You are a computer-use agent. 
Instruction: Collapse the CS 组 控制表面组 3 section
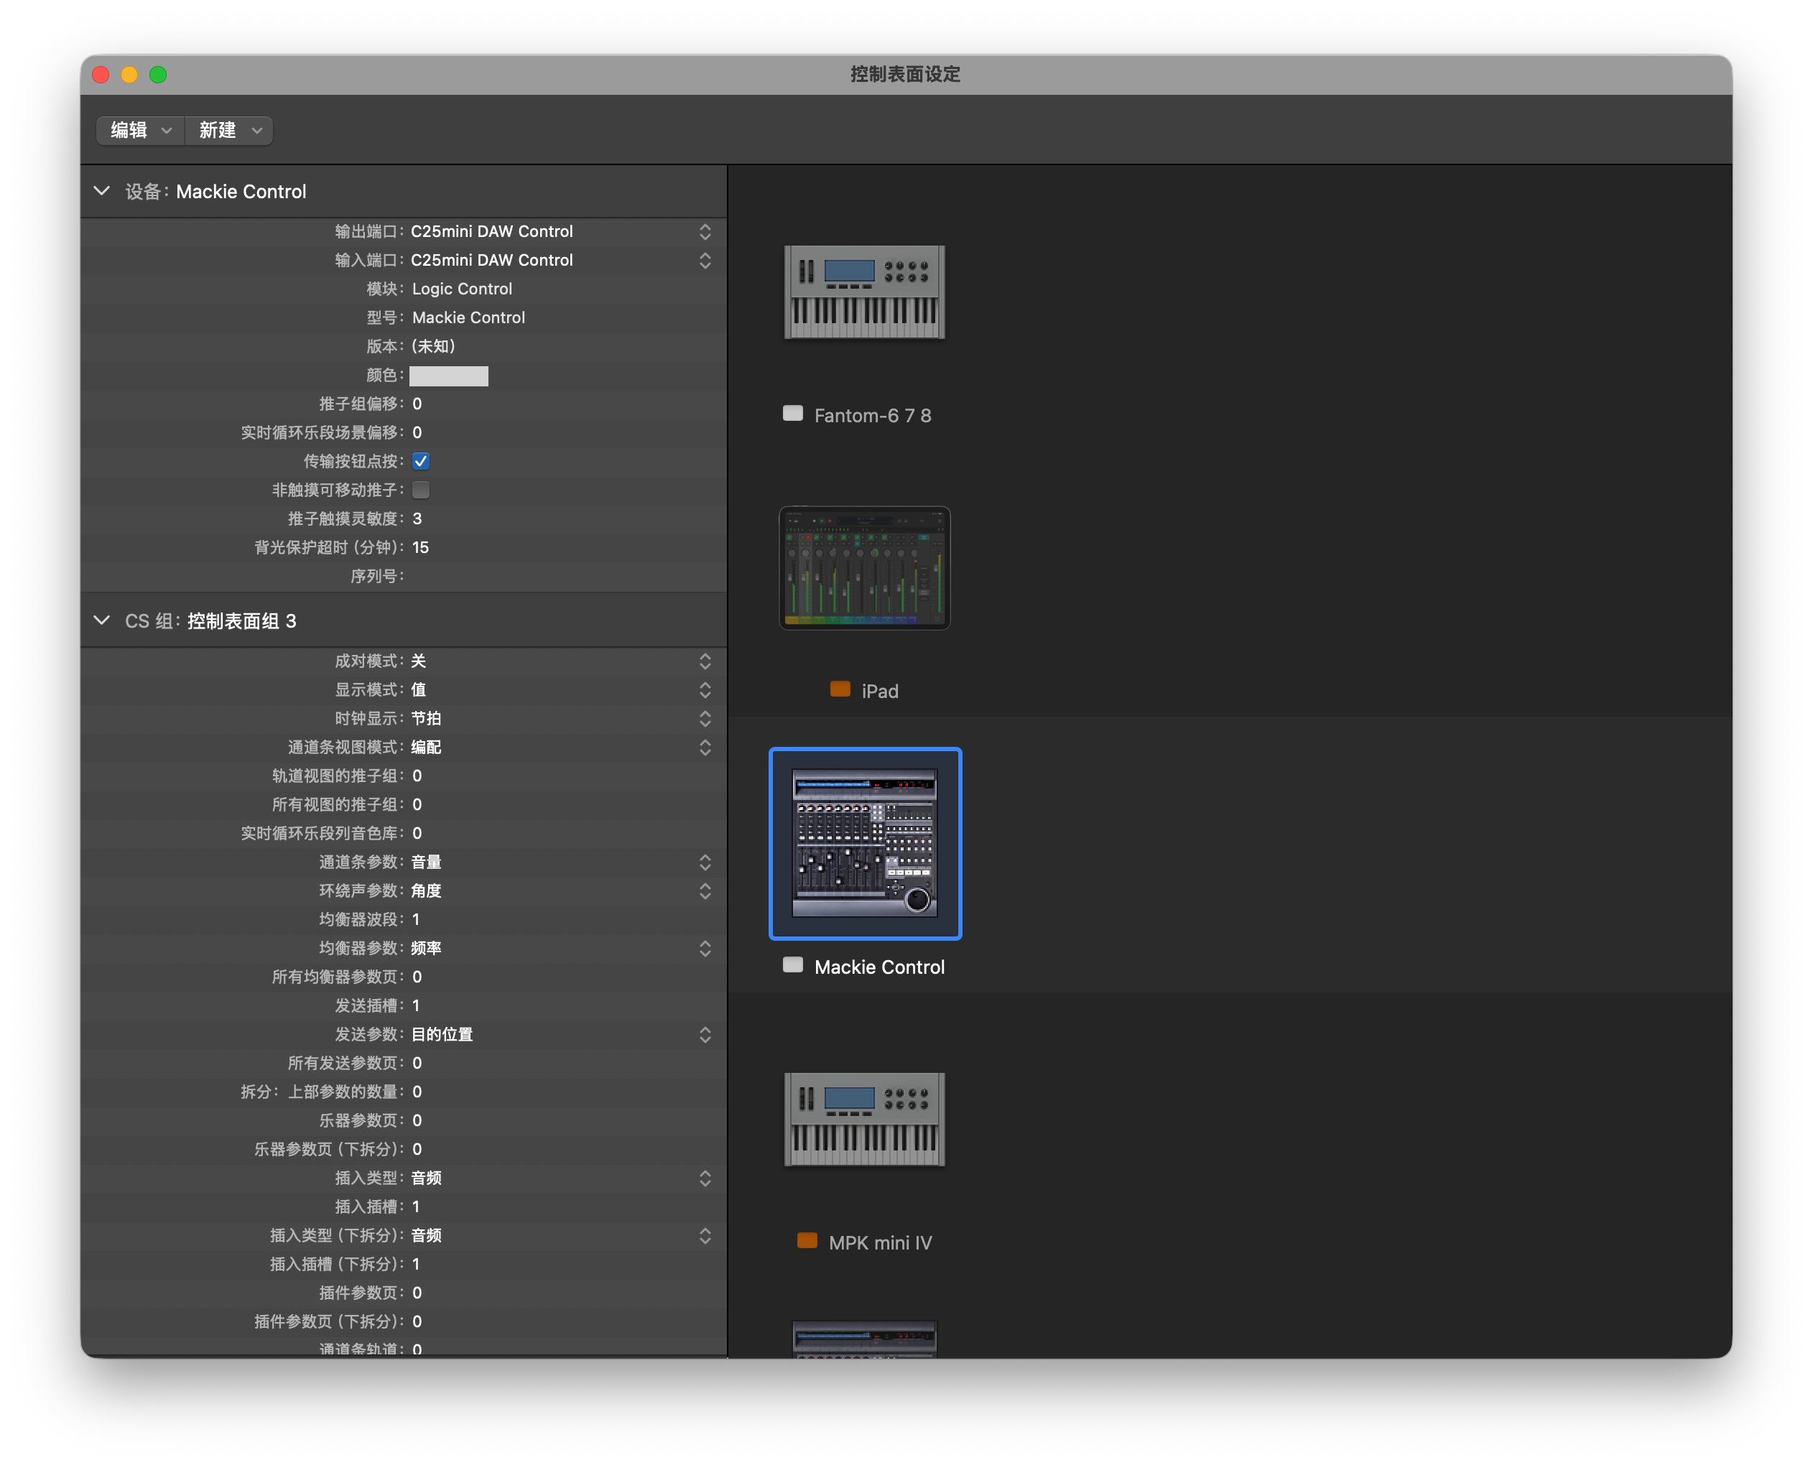[101, 621]
